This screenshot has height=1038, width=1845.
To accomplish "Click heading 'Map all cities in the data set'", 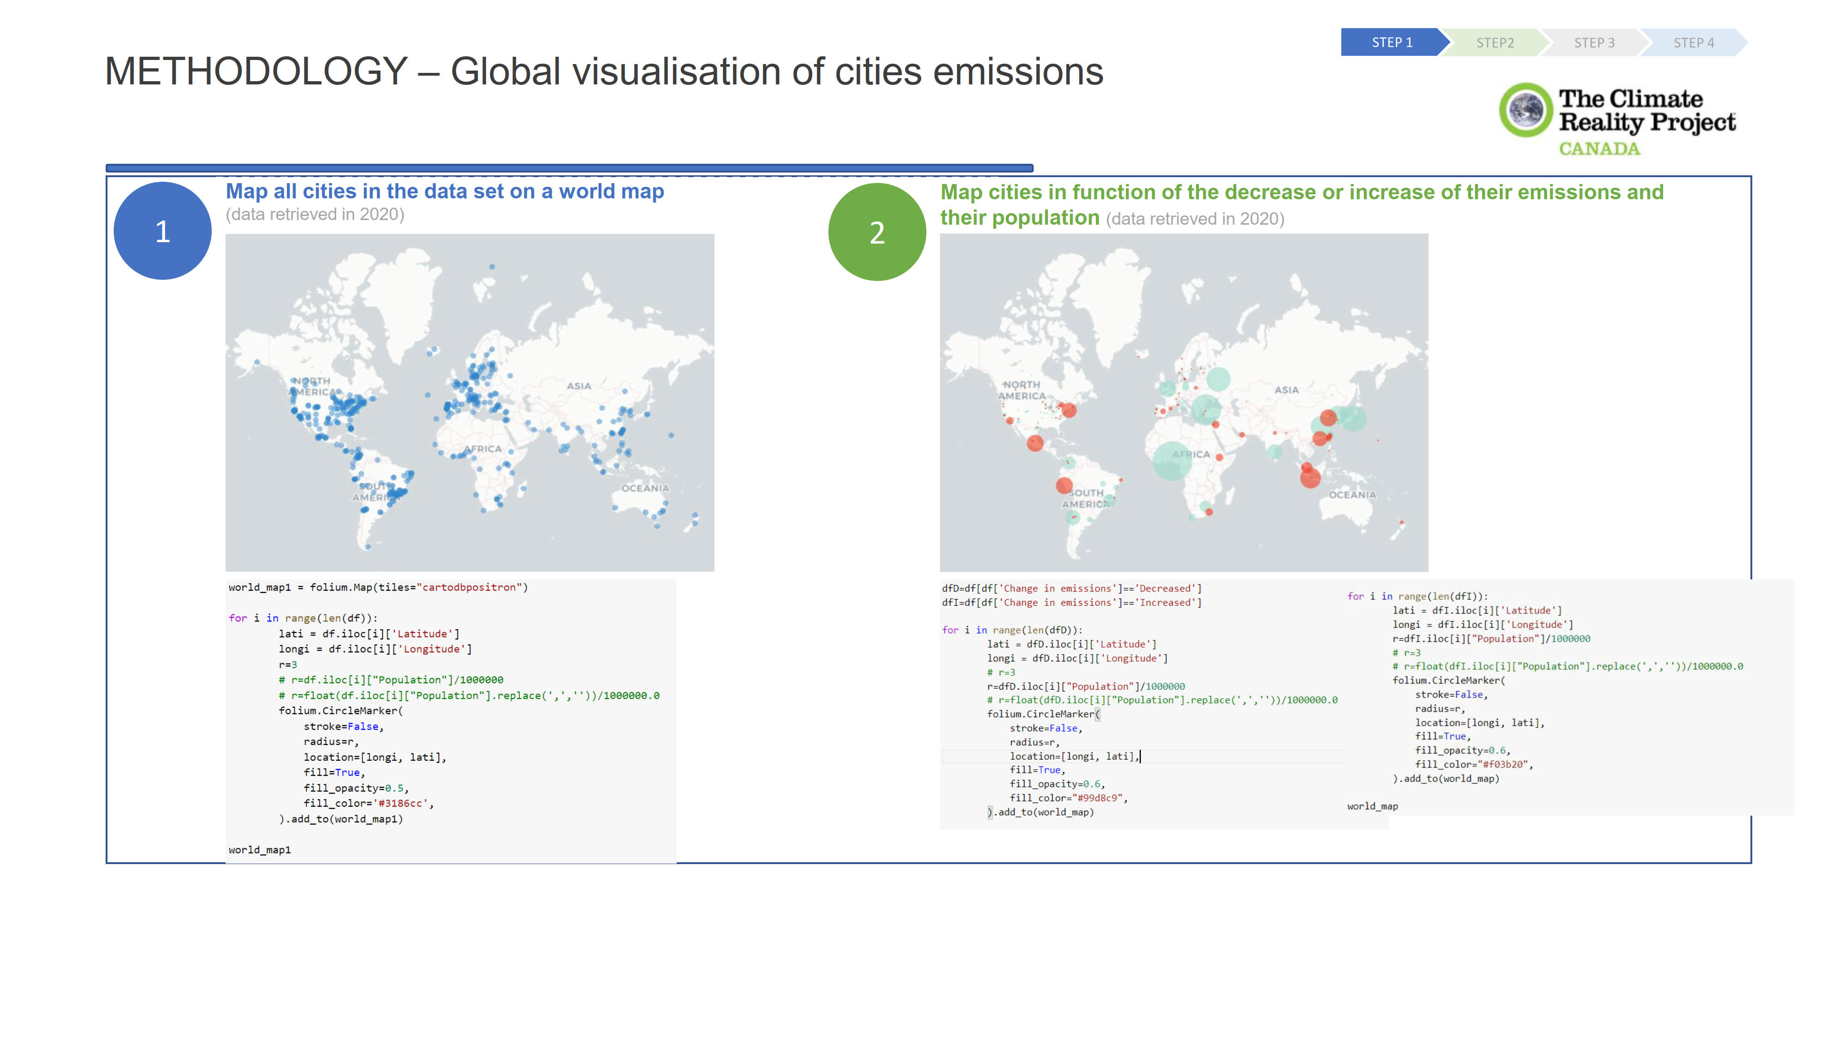I will 444,191.
